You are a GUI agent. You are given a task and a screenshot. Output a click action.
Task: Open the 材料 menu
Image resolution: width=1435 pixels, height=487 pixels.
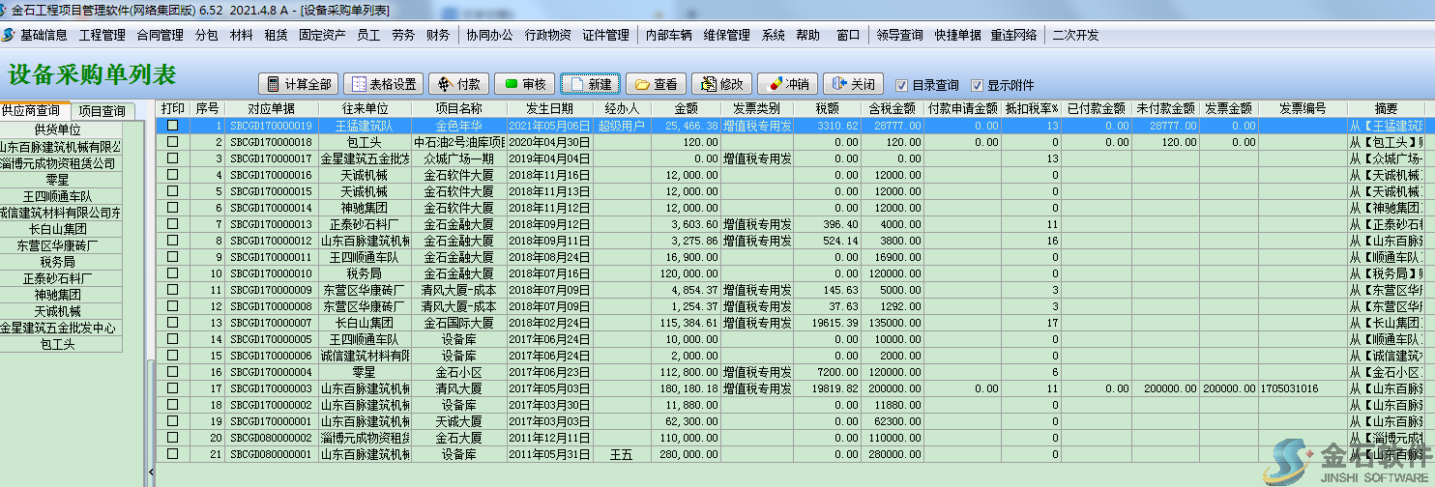[241, 35]
